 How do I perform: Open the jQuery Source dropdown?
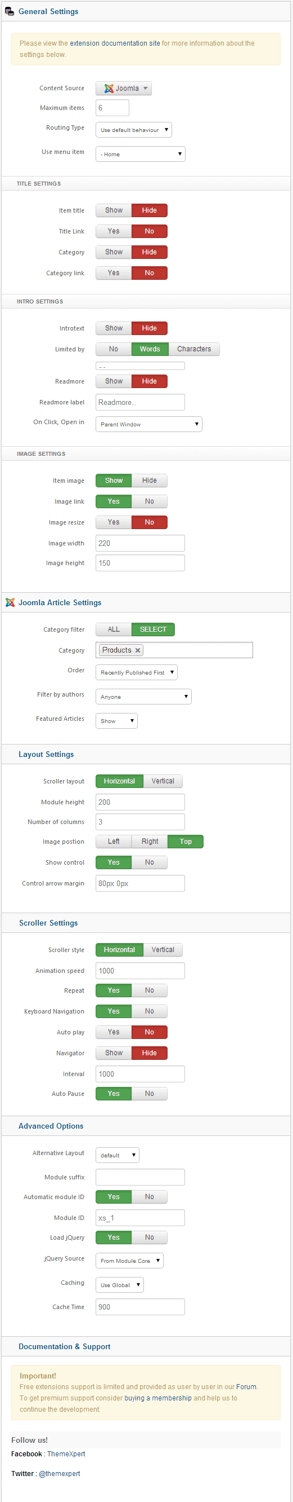click(130, 1261)
